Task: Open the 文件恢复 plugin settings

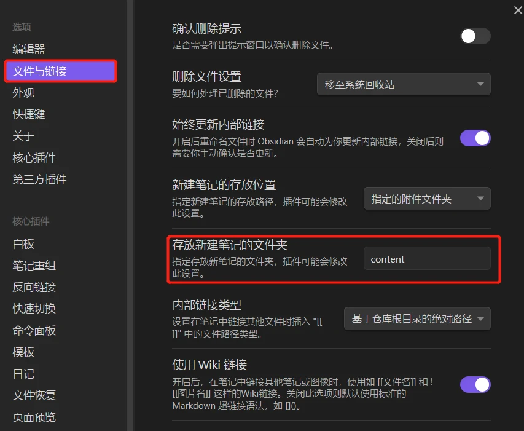Action: click(32, 395)
